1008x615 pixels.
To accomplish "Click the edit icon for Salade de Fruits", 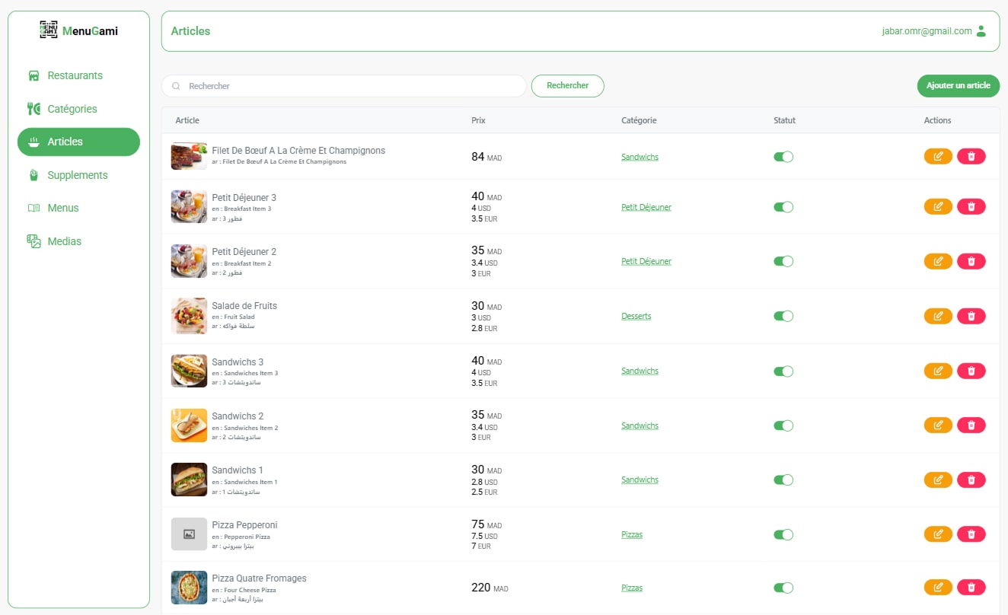I will pyautogui.click(x=937, y=315).
